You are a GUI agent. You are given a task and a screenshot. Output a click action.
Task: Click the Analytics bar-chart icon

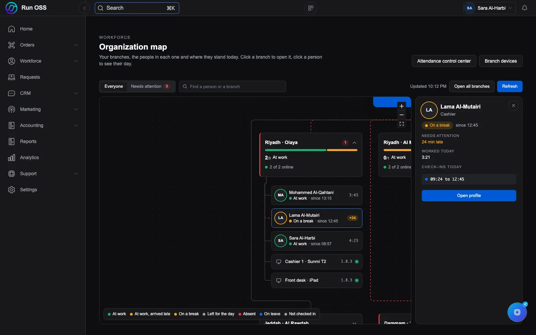click(11, 157)
